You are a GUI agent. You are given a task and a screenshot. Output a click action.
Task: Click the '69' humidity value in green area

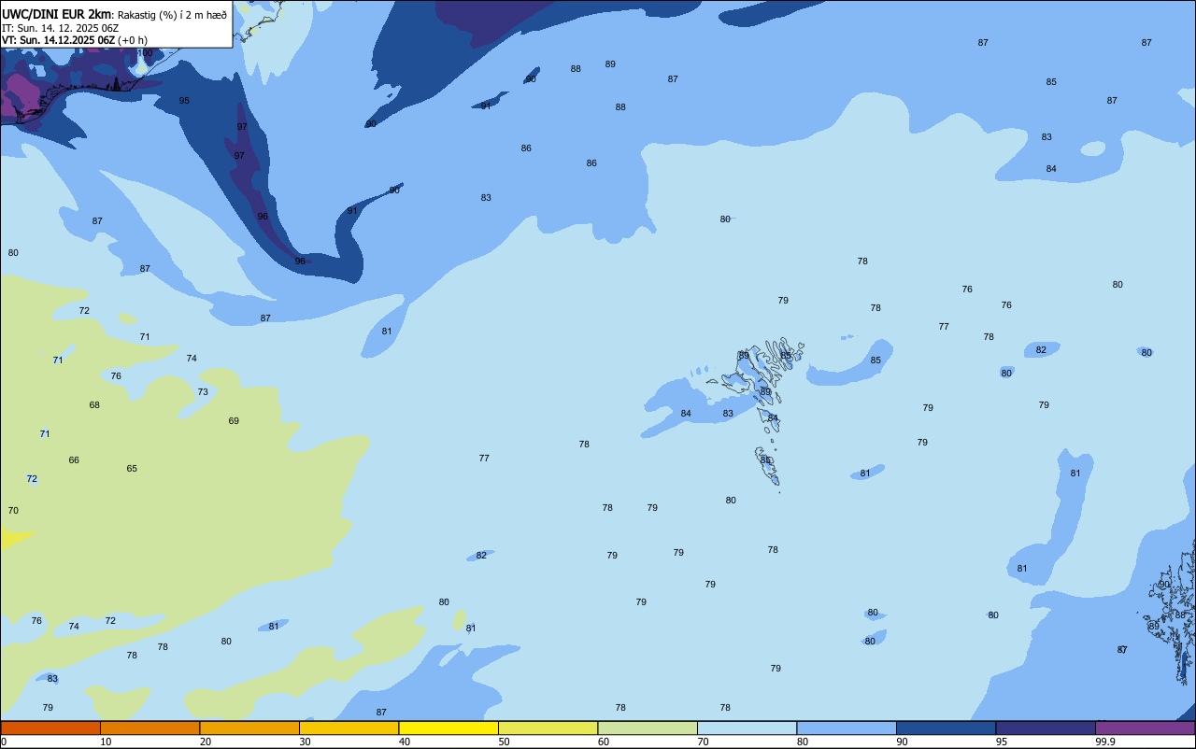pos(234,421)
